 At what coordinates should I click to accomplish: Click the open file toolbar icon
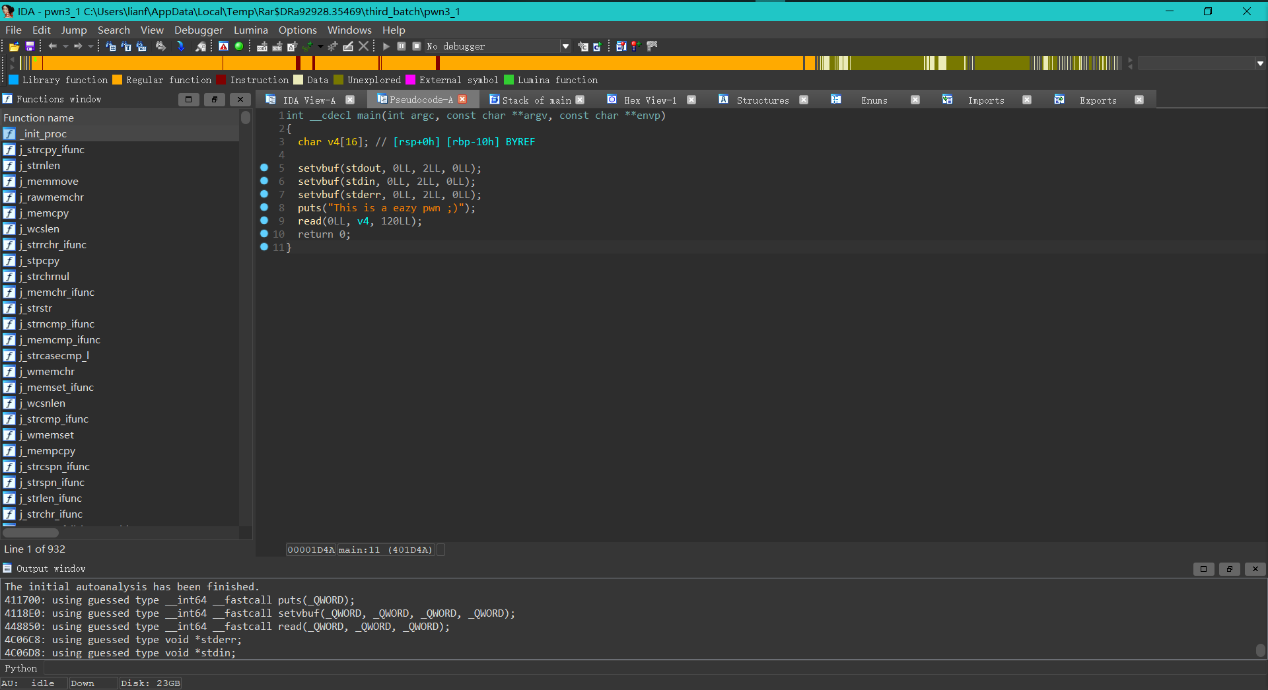click(14, 46)
